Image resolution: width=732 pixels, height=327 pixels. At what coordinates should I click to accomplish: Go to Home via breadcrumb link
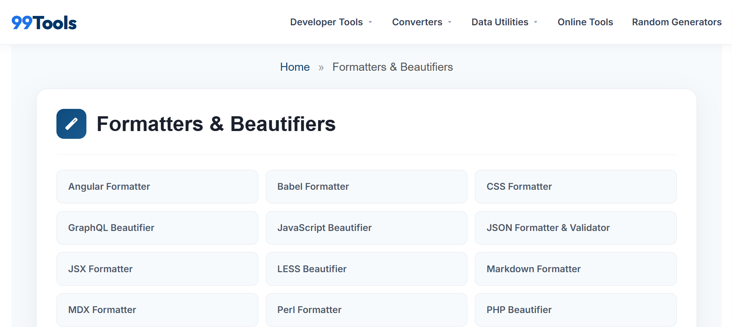(295, 67)
